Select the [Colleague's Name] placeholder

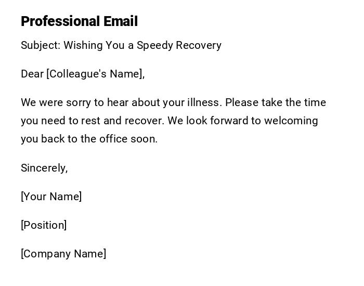pos(95,74)
